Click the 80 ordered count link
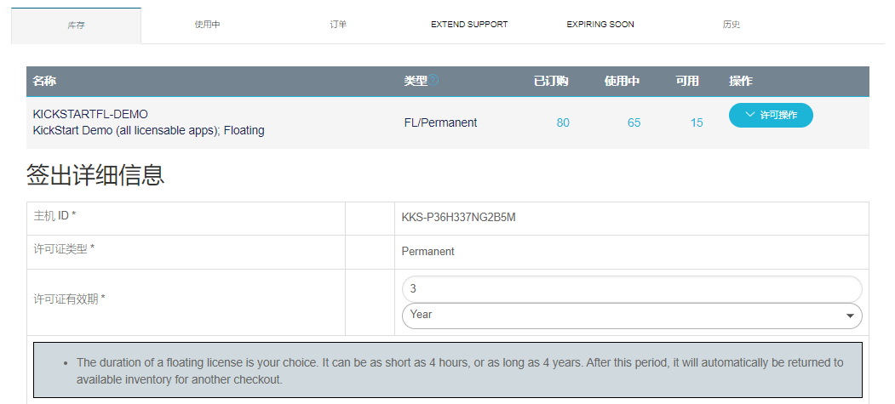Viewport: 895px width, 404px height. [x=563, y=122]
